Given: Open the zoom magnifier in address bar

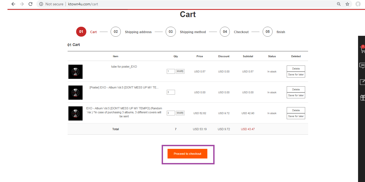Looking at the screenshot, I should pos(339,4).
